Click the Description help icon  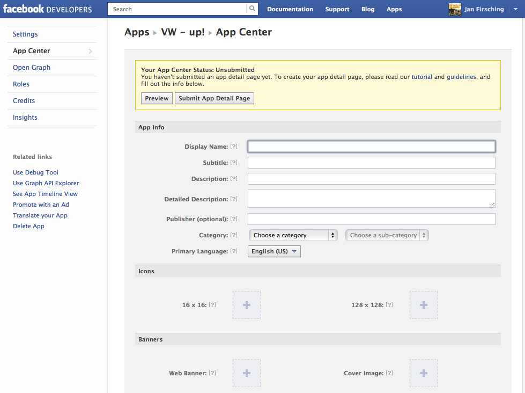[x=234, y=179]
